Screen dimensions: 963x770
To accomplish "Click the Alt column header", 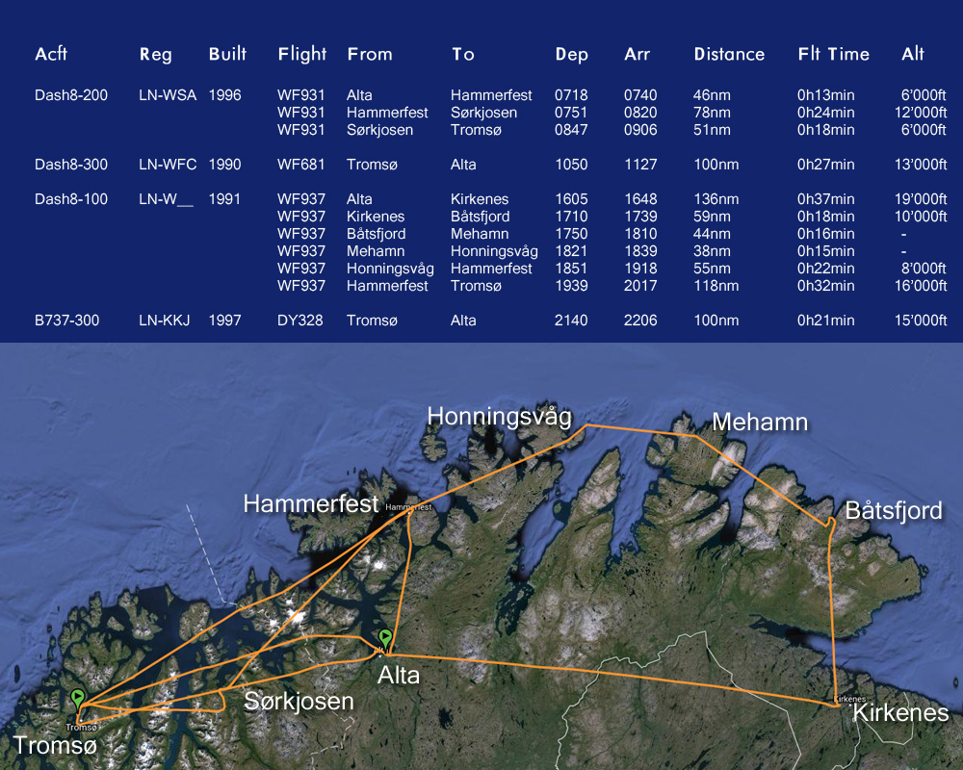I will point(913,54).
